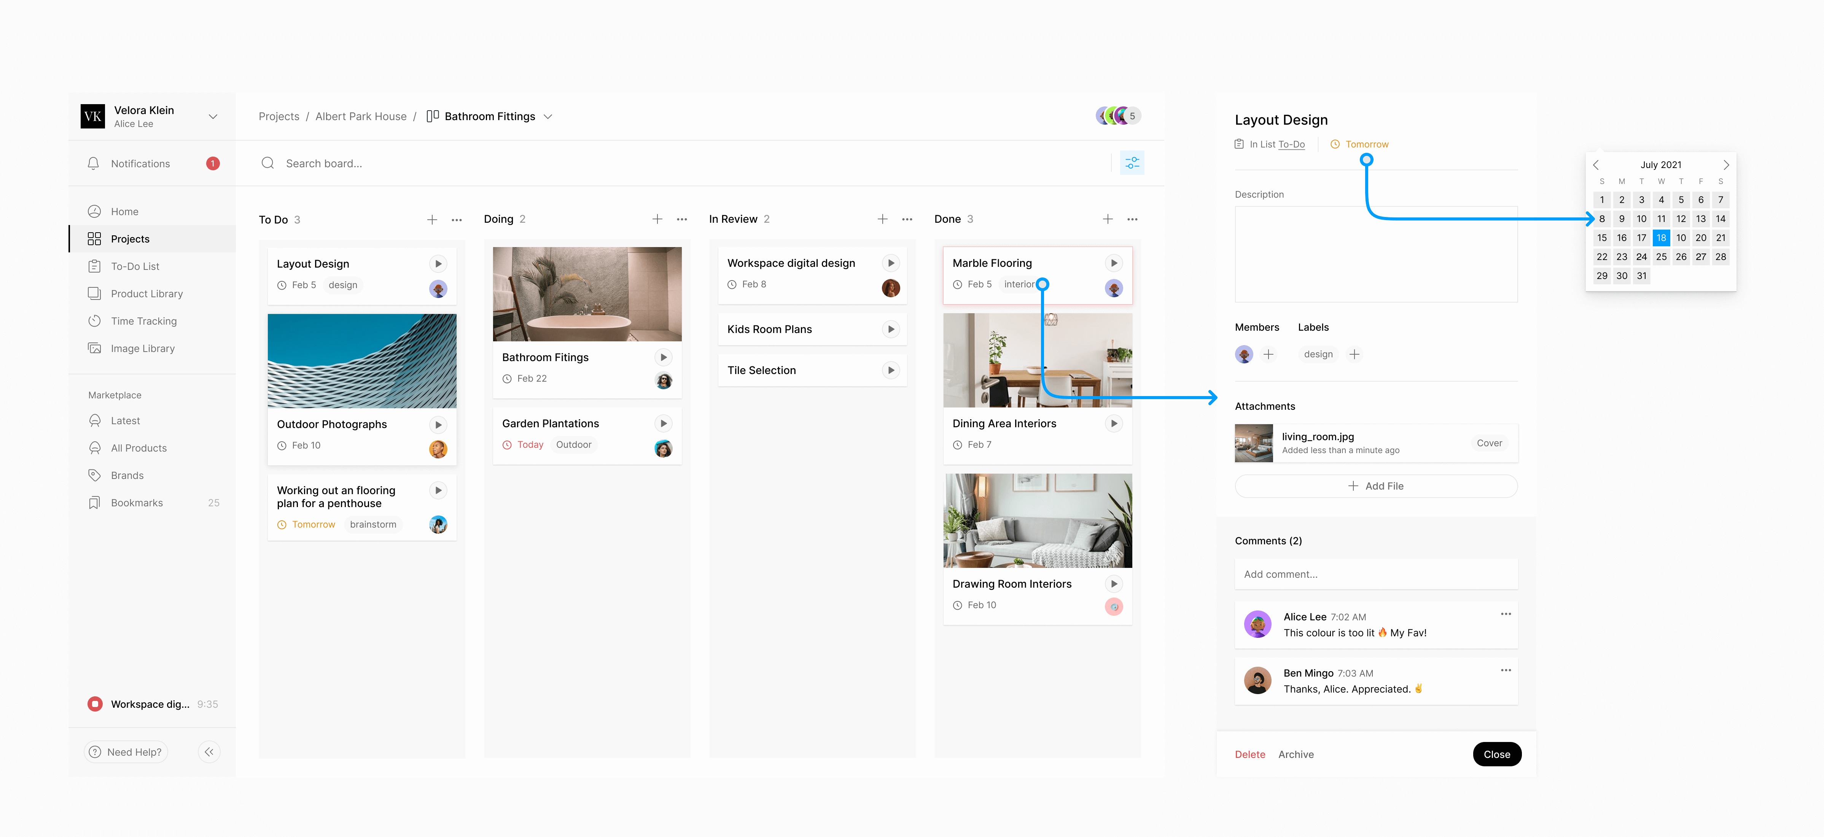
Task: Open the living_room.jpg attachment thumbnail
Action: coord(1253,443)
